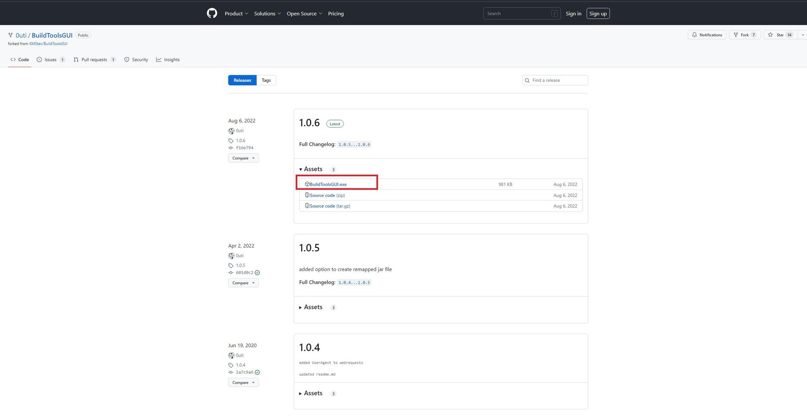Open commit f16e794 link

(244, 148)
